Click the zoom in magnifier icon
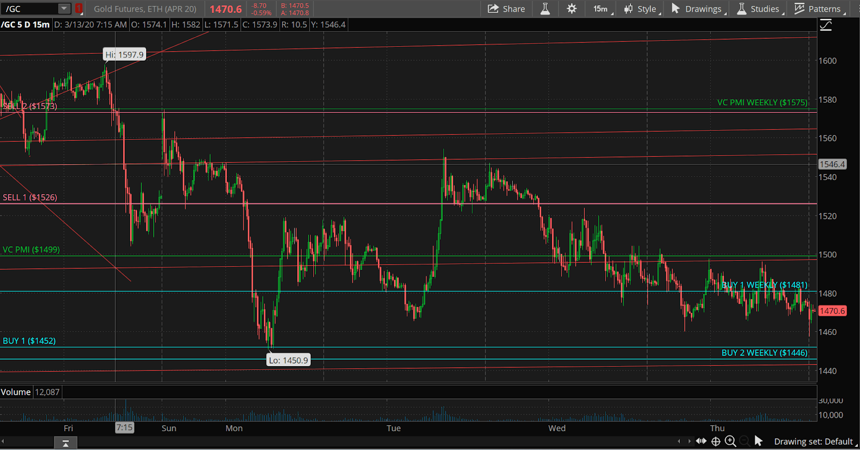860x450 pixels. pyautogui.click(x=730, y=441)
